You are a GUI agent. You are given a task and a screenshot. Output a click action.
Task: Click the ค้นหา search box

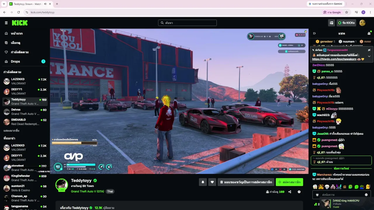(x=187, y=23)
